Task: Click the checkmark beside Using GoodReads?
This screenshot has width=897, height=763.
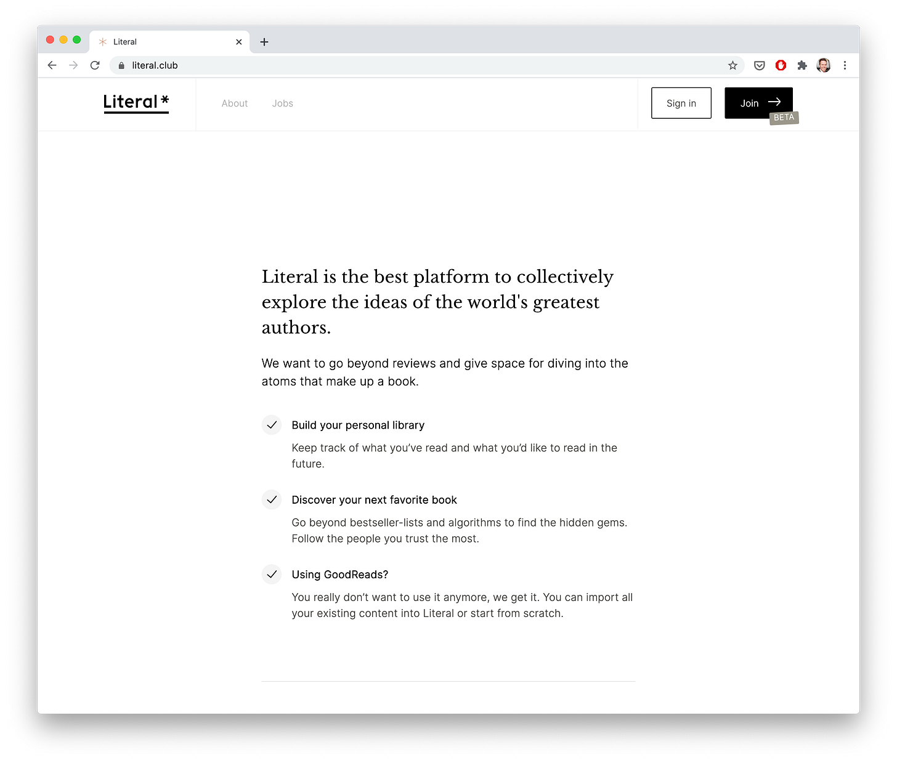Action: (x=272, y=574)
